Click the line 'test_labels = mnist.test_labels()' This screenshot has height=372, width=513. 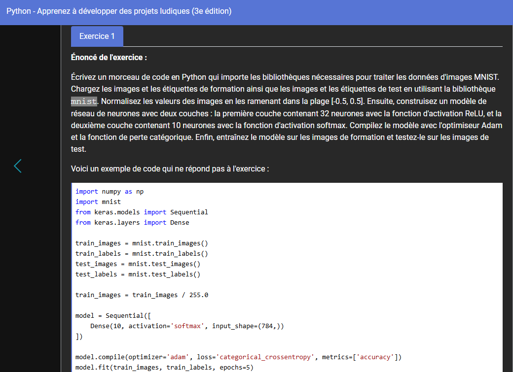[x=138, y=274]
